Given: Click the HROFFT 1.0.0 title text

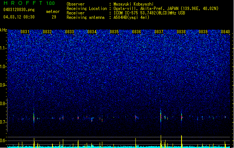Looking at the screenshot, I should click(x=29, y=3).
